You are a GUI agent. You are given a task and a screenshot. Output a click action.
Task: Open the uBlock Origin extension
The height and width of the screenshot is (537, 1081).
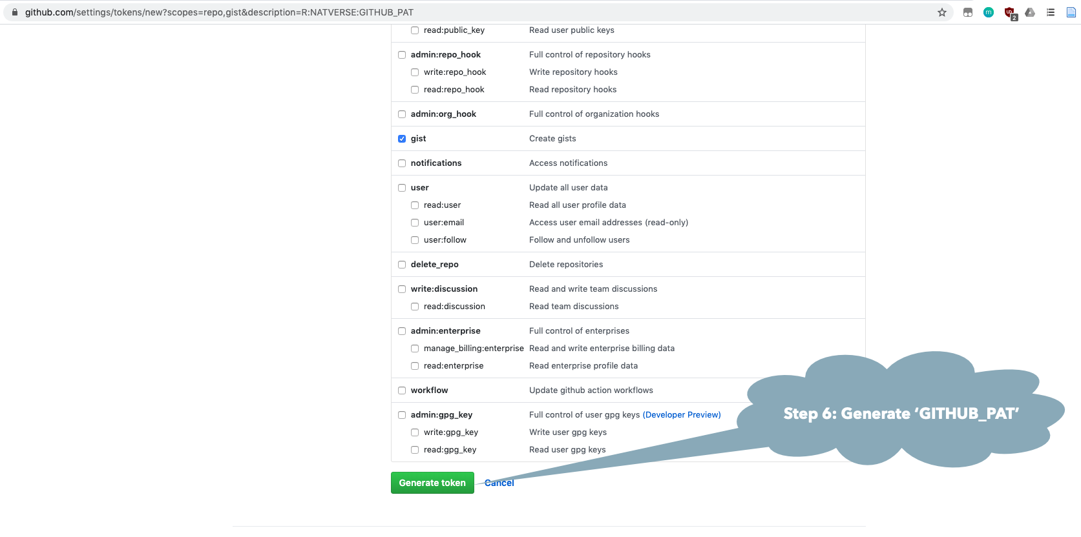(1009, 12)
